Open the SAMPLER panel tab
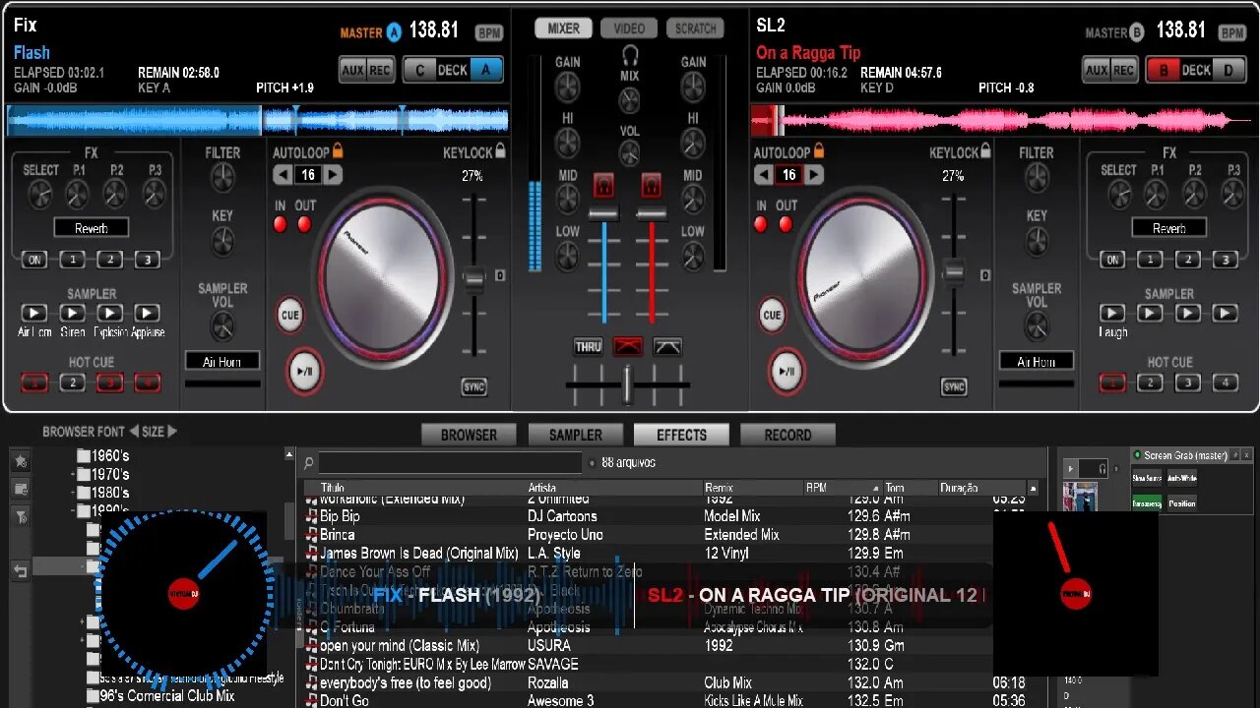The image size is (1260, 708). 576,435
